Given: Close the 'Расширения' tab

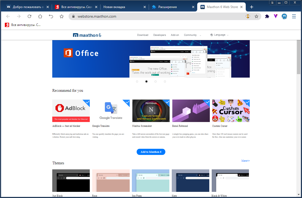Looking at the screenshot, I should coord(193,7).
